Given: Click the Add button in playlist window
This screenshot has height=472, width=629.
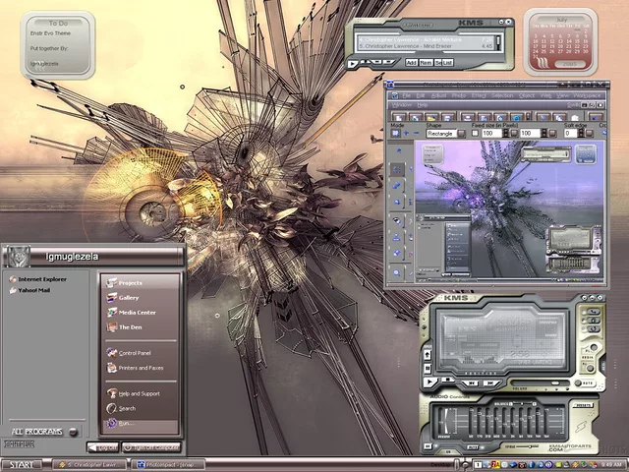Looking at the screenshot, I should click(x=412, y=62).
